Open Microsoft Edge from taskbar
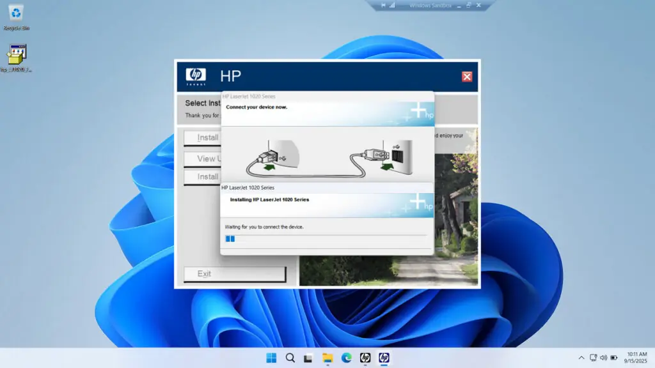Viewport: 655px width, 368px height. pos(346,358)
